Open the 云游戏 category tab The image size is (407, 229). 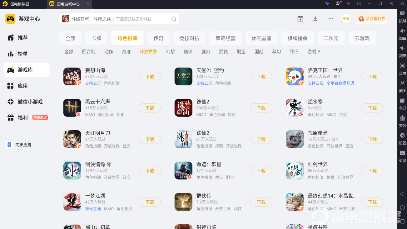(x=362, y=38)
